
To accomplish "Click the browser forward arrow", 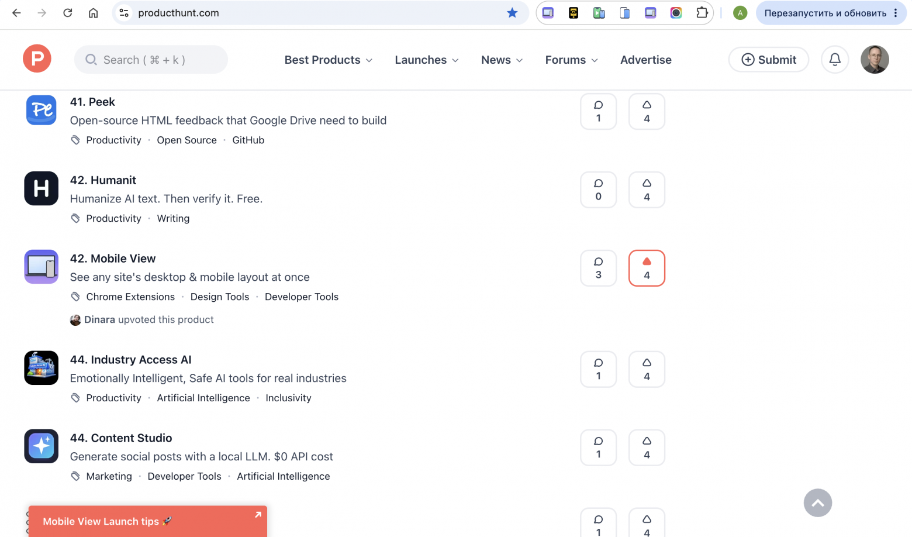I will tap(42, 13).
